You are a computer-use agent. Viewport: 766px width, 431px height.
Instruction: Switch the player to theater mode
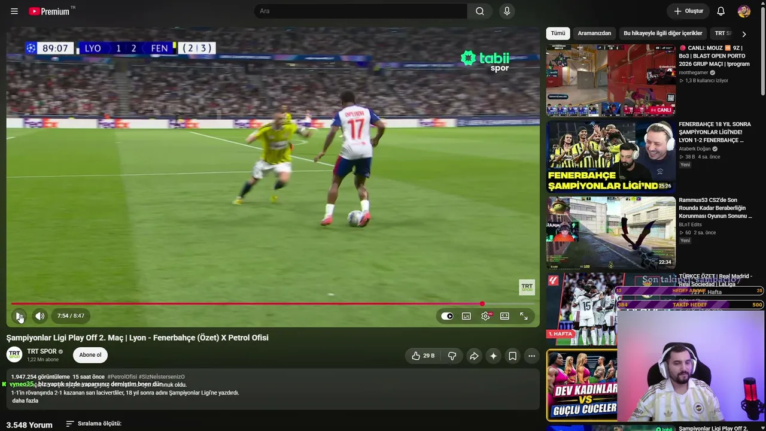pyautogui.click(x=504, y=316)
